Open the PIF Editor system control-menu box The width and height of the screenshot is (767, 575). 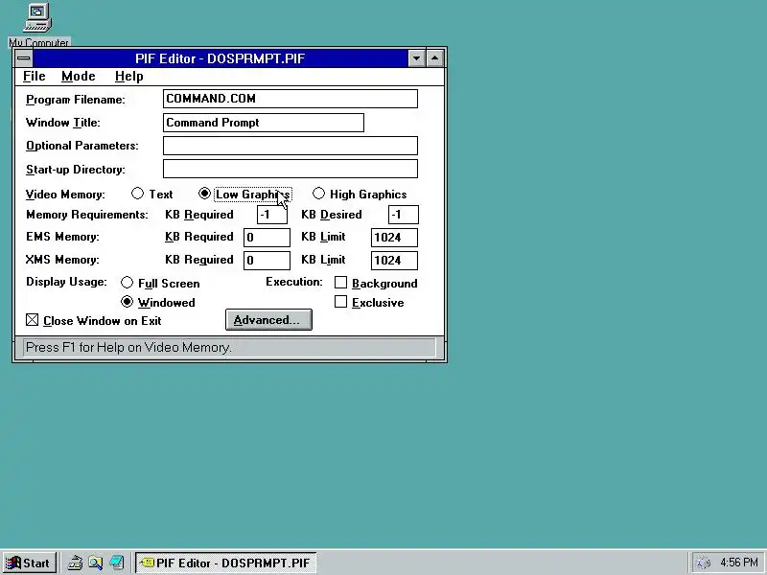(x=23, y=58)
